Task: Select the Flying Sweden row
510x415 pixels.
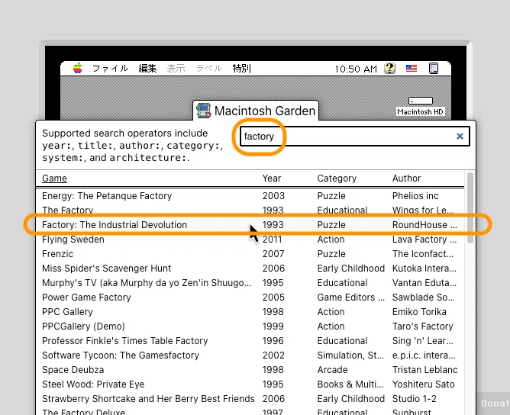Action: click(x=250, y=240)
